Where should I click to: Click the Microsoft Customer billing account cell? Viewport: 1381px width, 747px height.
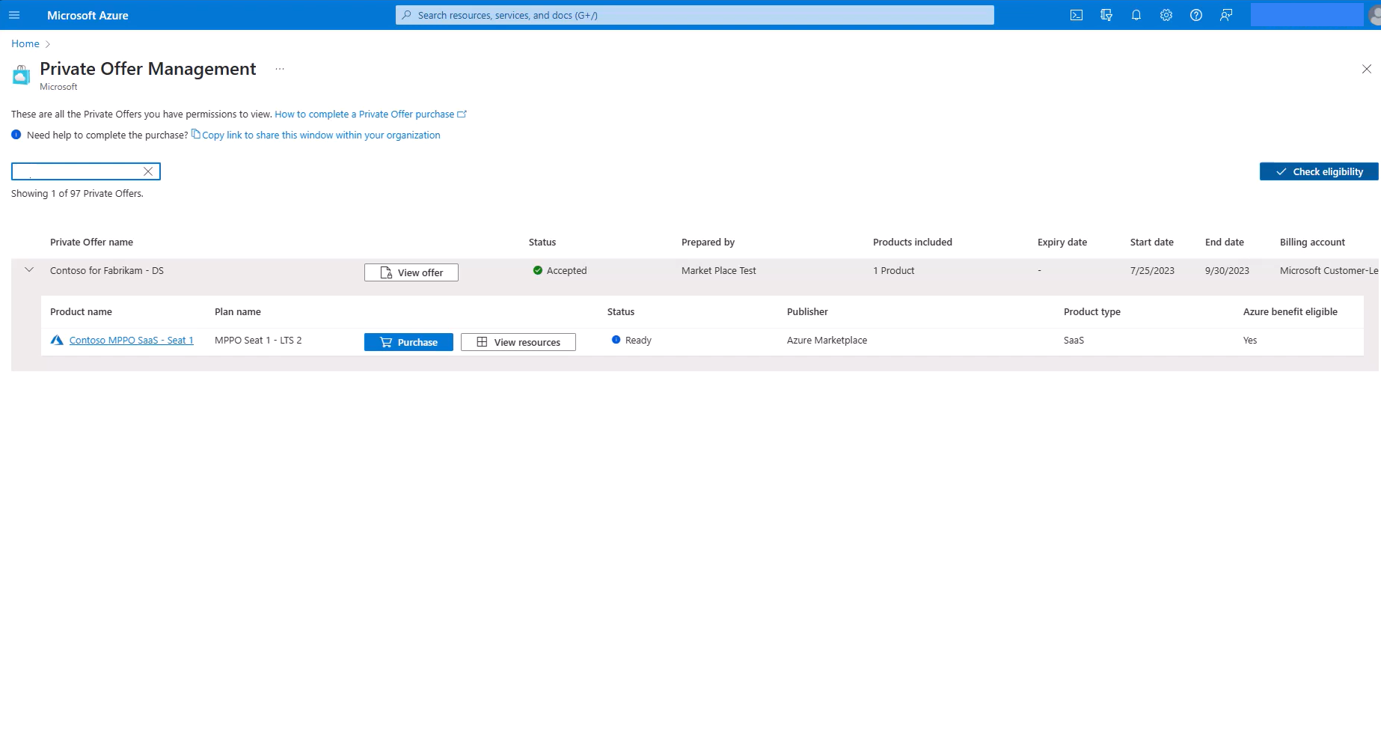(1329, 270)
